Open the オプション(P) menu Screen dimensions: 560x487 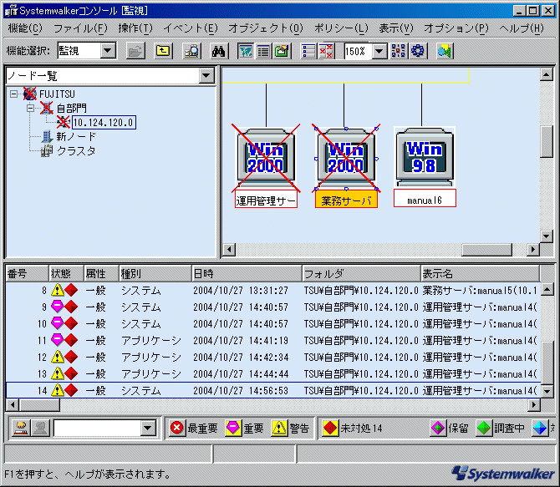click(456, 28)
